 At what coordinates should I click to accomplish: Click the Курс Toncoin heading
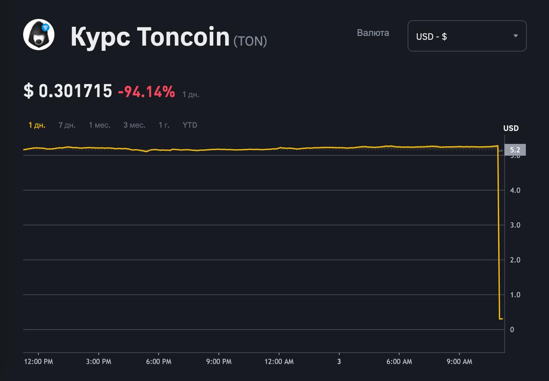pos(150,36)
